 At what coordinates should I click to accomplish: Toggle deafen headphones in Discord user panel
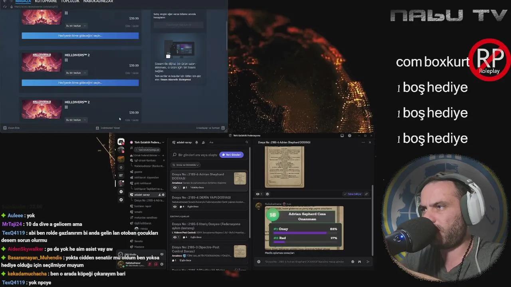tap(156, 264)
